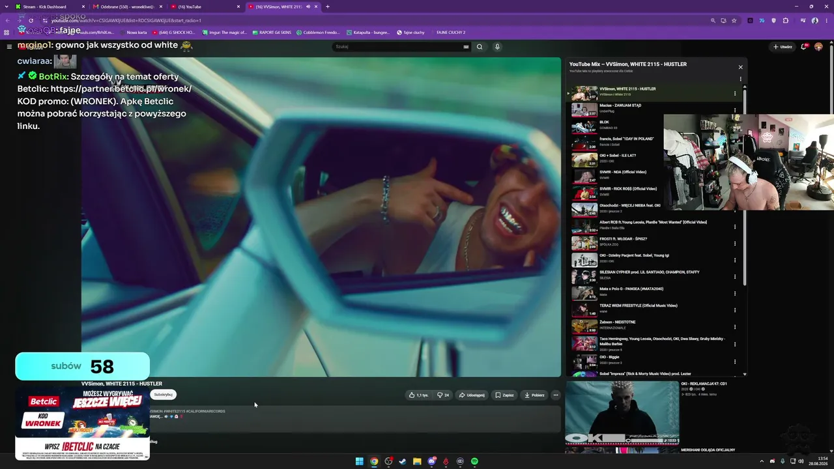The image size is (834, 469).
Task: Open options for Albert RCB Most Wanted
Action: 735,227
